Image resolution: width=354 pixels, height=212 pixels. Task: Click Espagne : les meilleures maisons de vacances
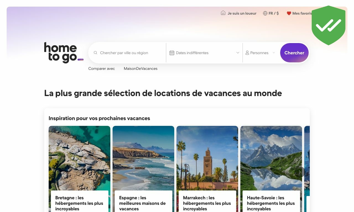(x=142, y=203)
